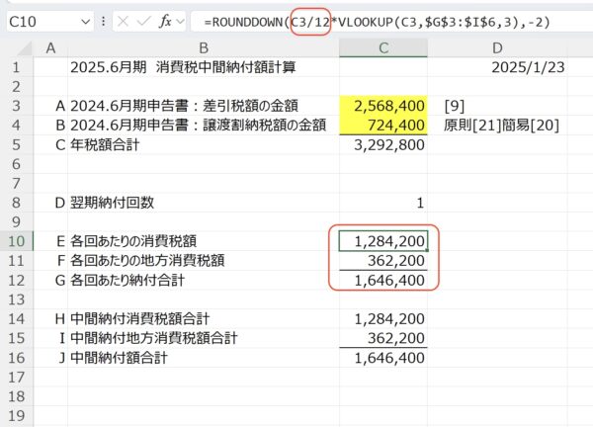Click note cell 原則[21]簡易[20]
593x427 pixels.
501,126
